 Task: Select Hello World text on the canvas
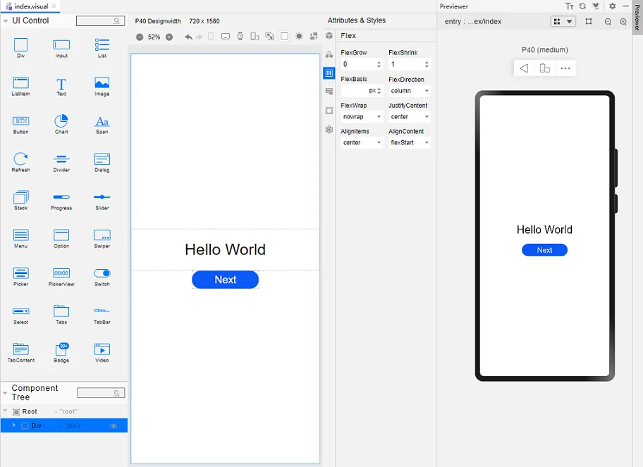[225, 249]
